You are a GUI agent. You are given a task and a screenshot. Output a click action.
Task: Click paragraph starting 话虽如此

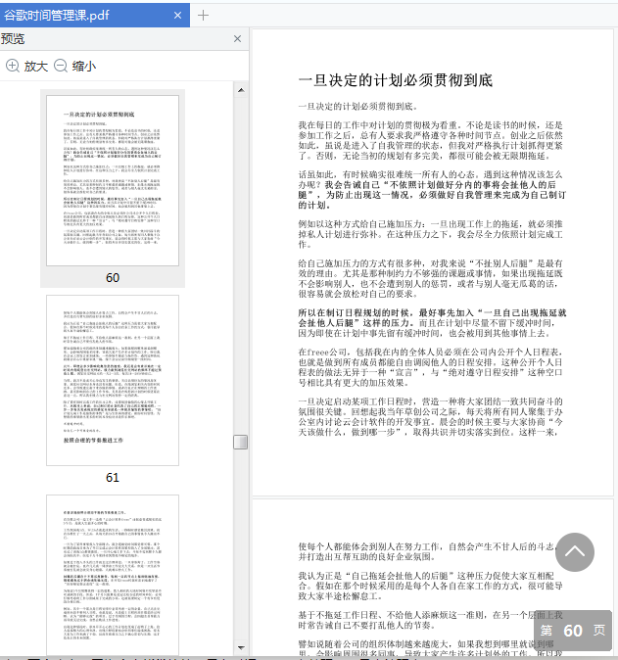click(x=432, y=189)
